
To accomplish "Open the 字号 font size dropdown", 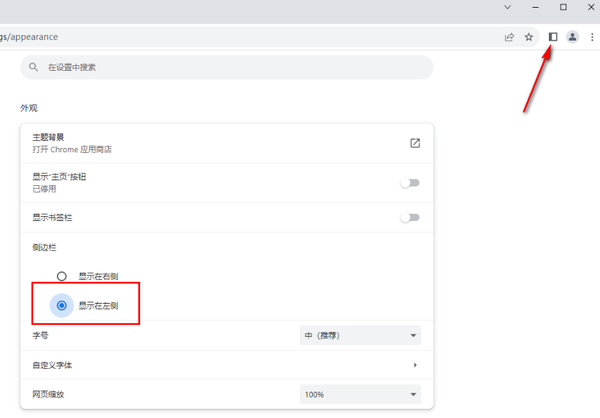I will [360, 335].
